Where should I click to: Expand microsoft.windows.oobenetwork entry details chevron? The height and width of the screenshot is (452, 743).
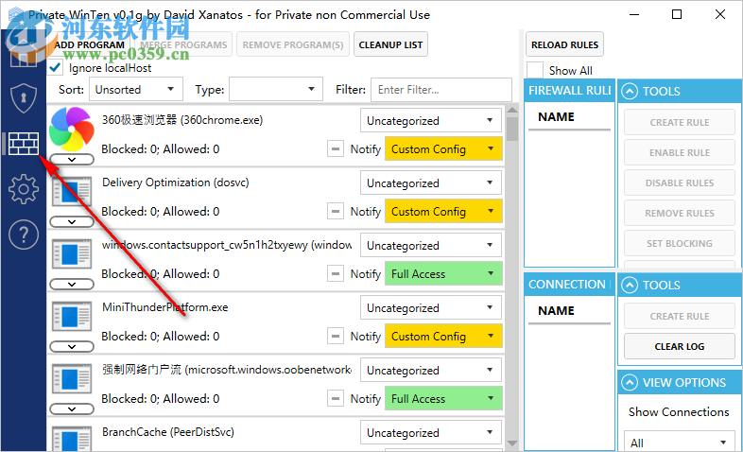(72, 409)
